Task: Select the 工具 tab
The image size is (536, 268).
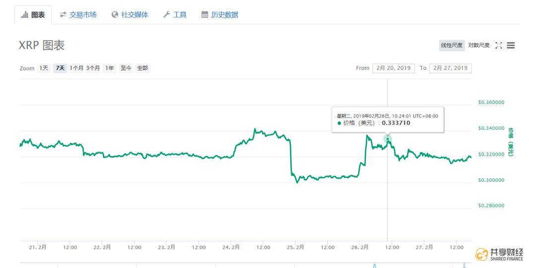Action: pyautogui.click(x=175, y=15)
